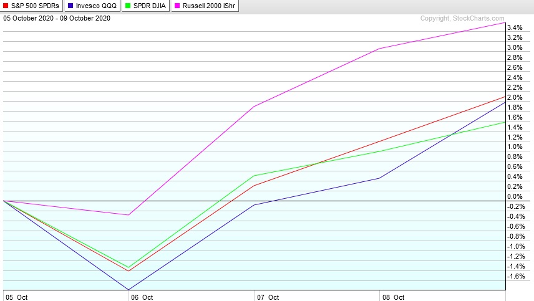The image size is (534, 301).
Task: Click the -0.4% y-axis label
Action: coord(516,216)
